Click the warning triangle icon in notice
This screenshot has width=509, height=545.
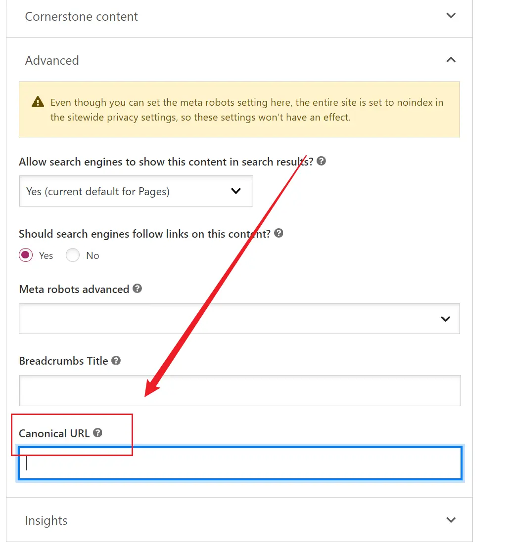pos(38,102)
